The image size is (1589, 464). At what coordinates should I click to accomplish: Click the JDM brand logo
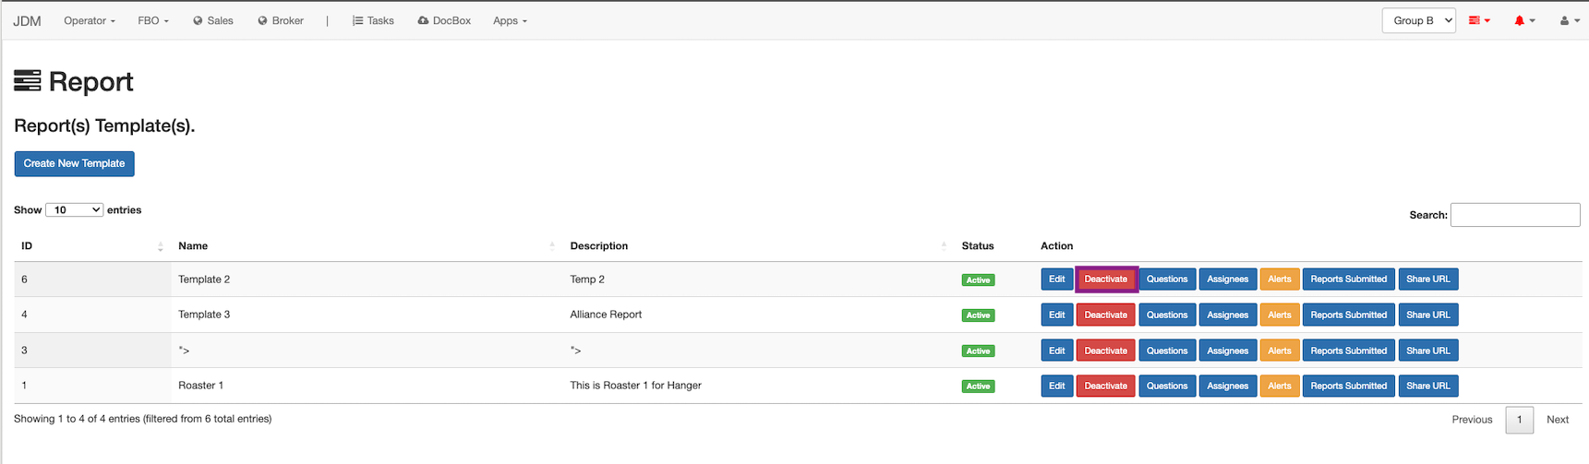click(x=27, y=20)
